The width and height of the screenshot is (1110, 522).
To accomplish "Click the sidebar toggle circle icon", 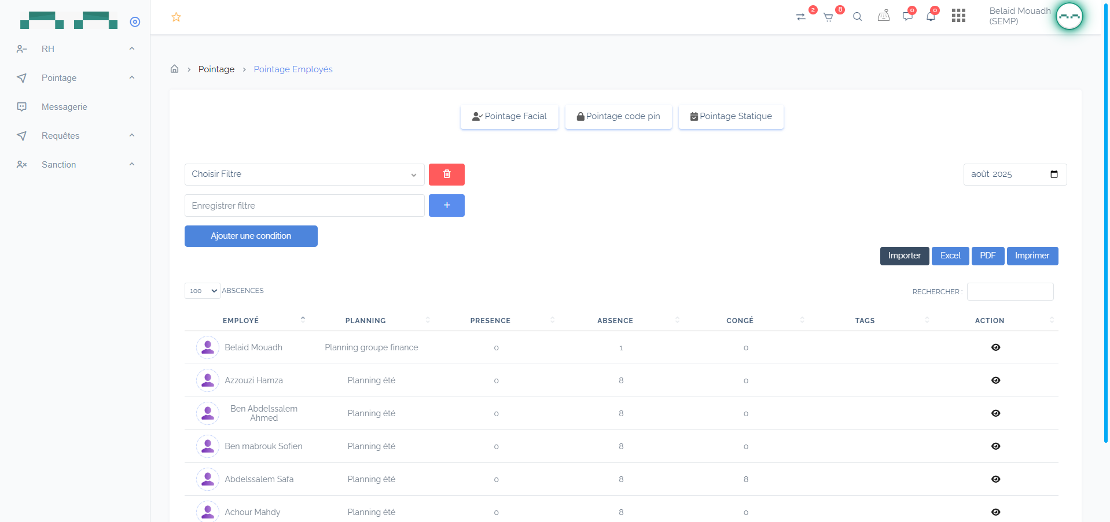I will (135, 22).
